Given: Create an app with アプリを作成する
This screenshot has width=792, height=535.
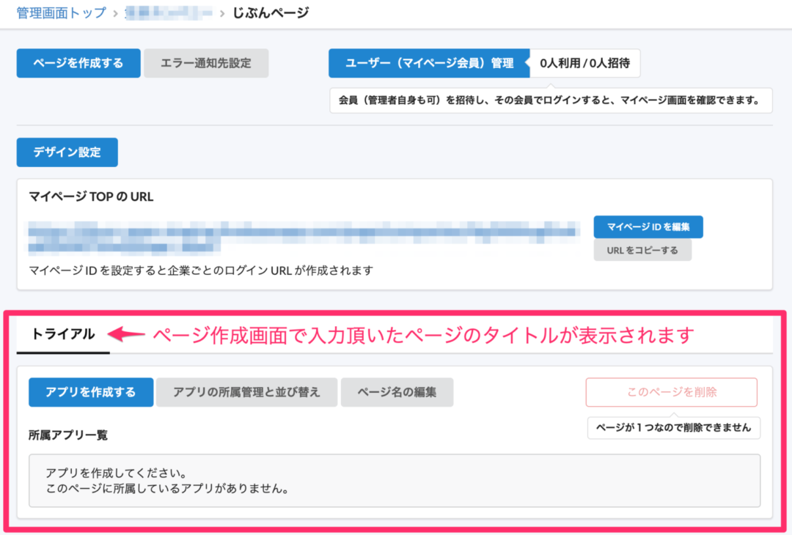Looking at the screenshot, I should tap(91, 392).
